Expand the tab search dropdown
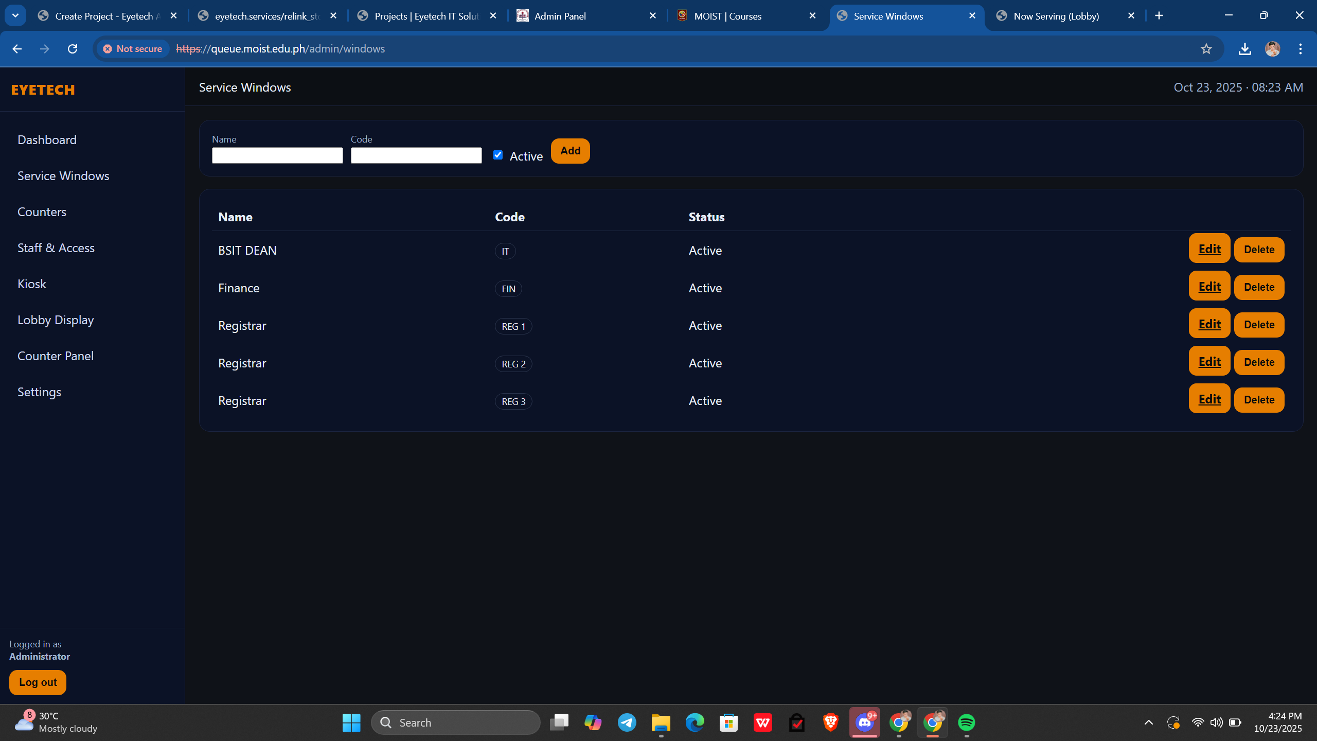This screenshot has height=741, width=1317. click(x=15, y=16)
